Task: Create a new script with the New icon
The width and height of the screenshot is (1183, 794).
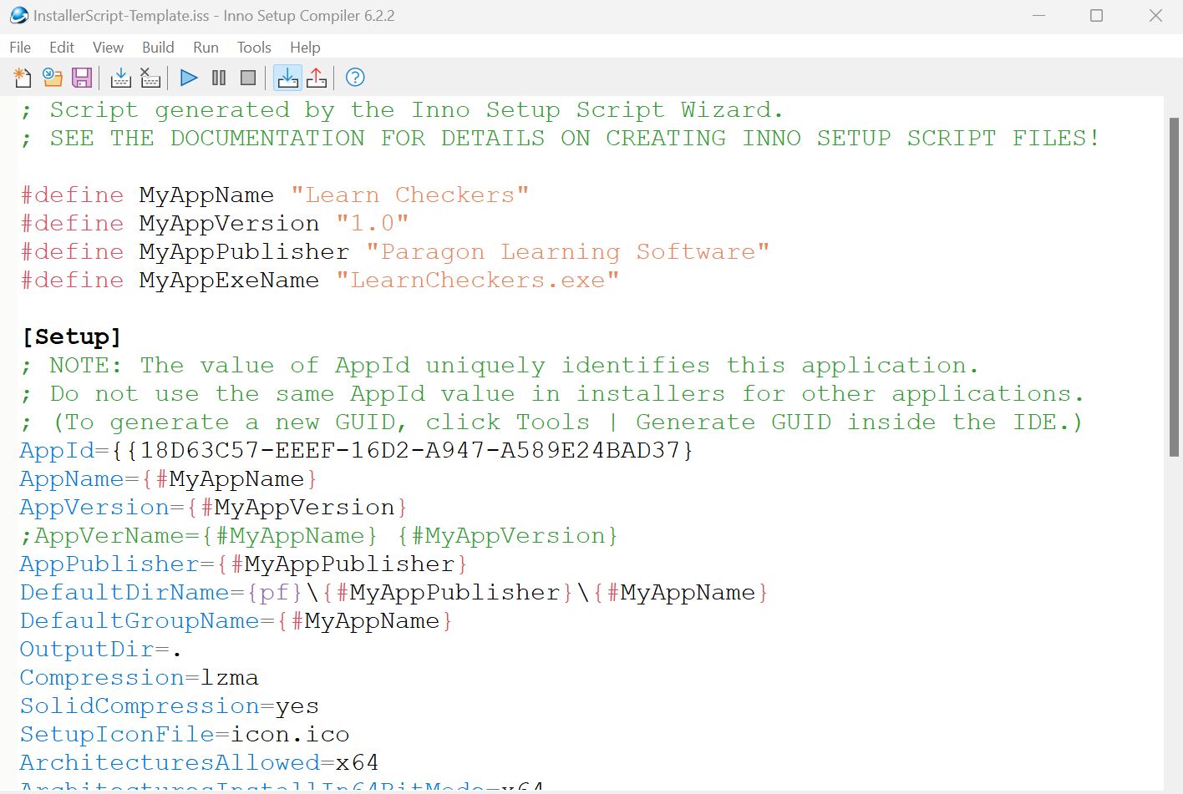Action: [x=23, y=78]
